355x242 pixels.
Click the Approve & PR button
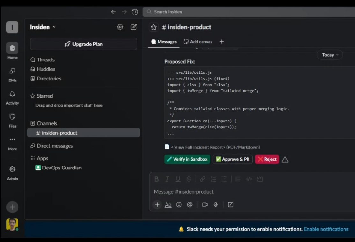click(x=233, y=159)
